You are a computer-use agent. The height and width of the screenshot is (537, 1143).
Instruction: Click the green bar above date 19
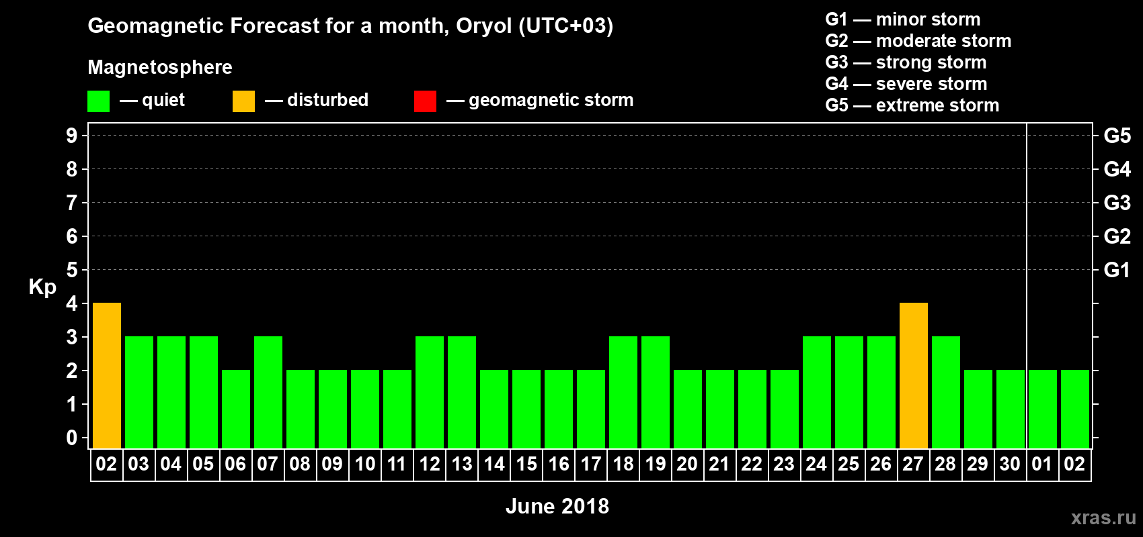(656, 392)
